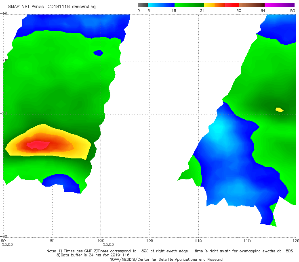Click the blue 5-18 segment of the colorbar
This screenshot has height=262, width=299.
pyautogui.click(x=161, y=5)
